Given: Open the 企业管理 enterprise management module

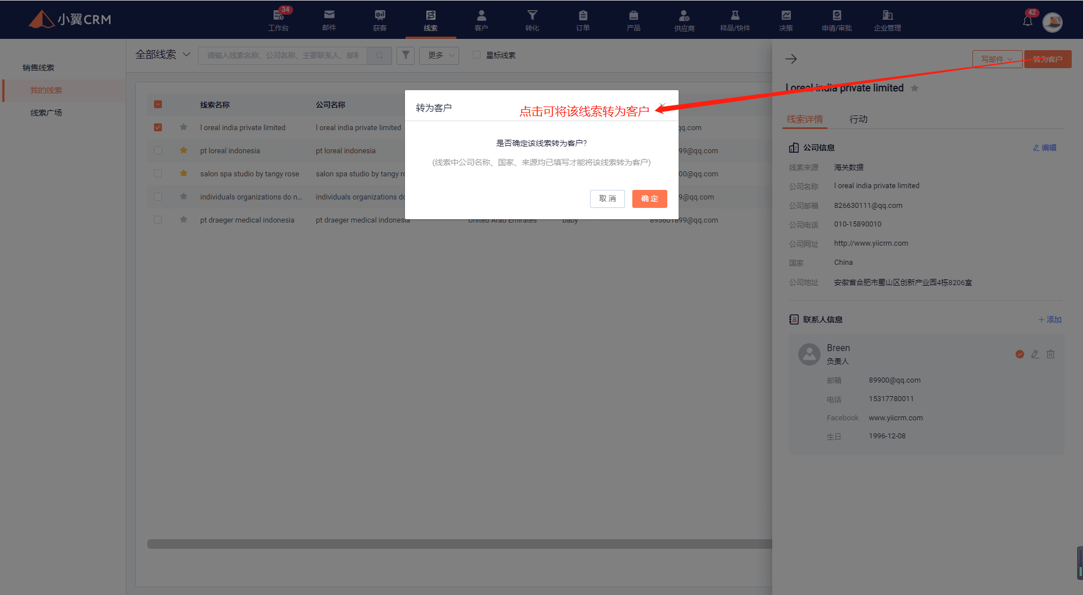Looking at the screenshot, I should [887, 20].
